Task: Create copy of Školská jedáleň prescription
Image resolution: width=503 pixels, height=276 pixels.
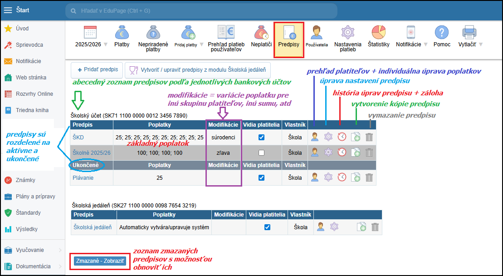Action: pos(361,227)
